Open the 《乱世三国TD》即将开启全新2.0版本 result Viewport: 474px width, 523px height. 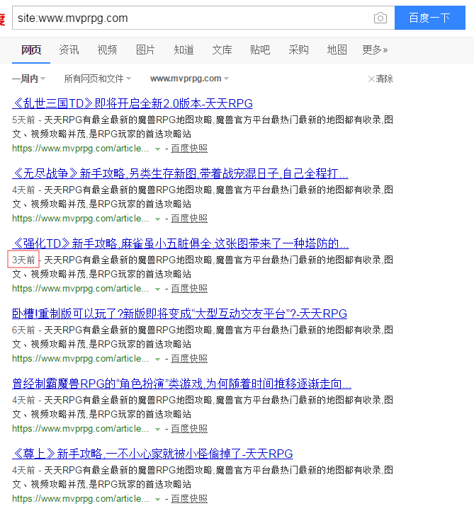click(132, 104)
